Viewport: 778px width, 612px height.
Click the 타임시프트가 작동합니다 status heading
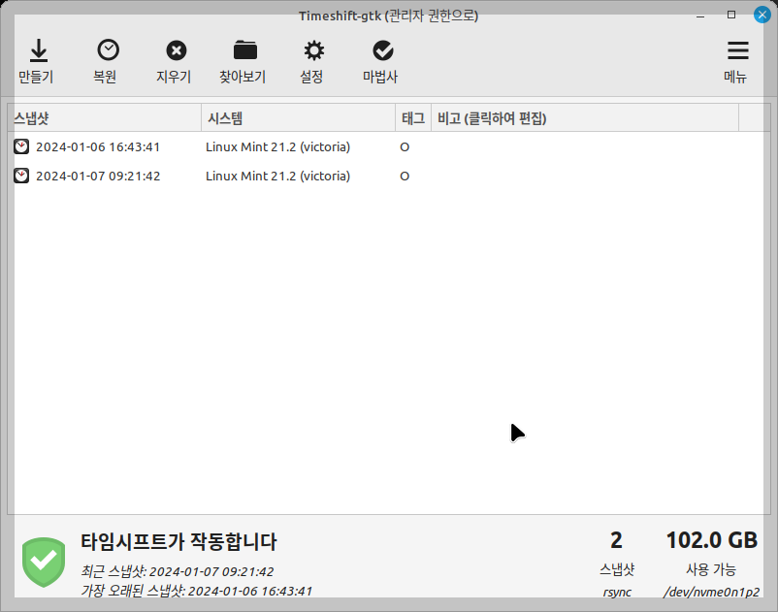178,541
